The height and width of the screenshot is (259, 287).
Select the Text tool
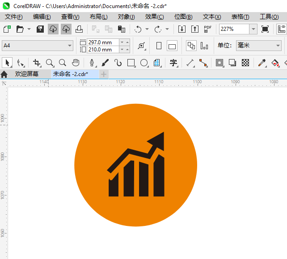click(173, 63)
